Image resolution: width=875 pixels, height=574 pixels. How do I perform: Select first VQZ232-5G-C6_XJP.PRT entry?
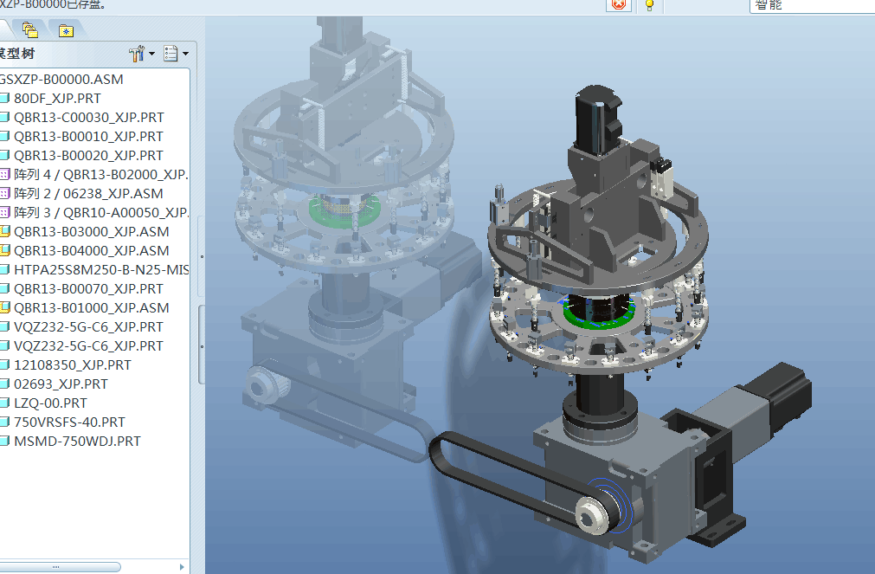click(x=89, y=326)
